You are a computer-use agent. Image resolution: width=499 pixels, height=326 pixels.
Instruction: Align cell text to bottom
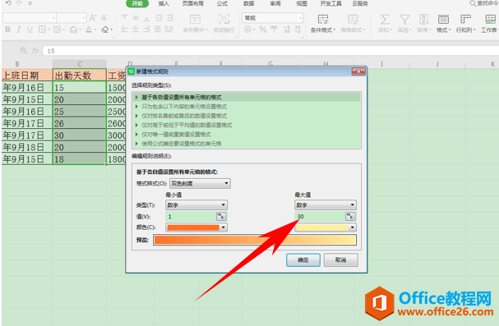tap(146, 18)
